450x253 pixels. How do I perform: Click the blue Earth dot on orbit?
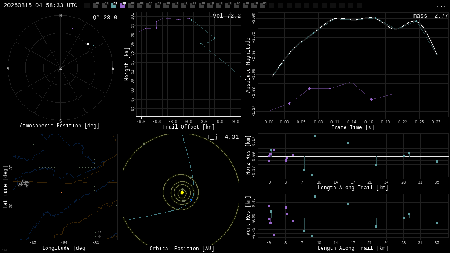(192, 199)
